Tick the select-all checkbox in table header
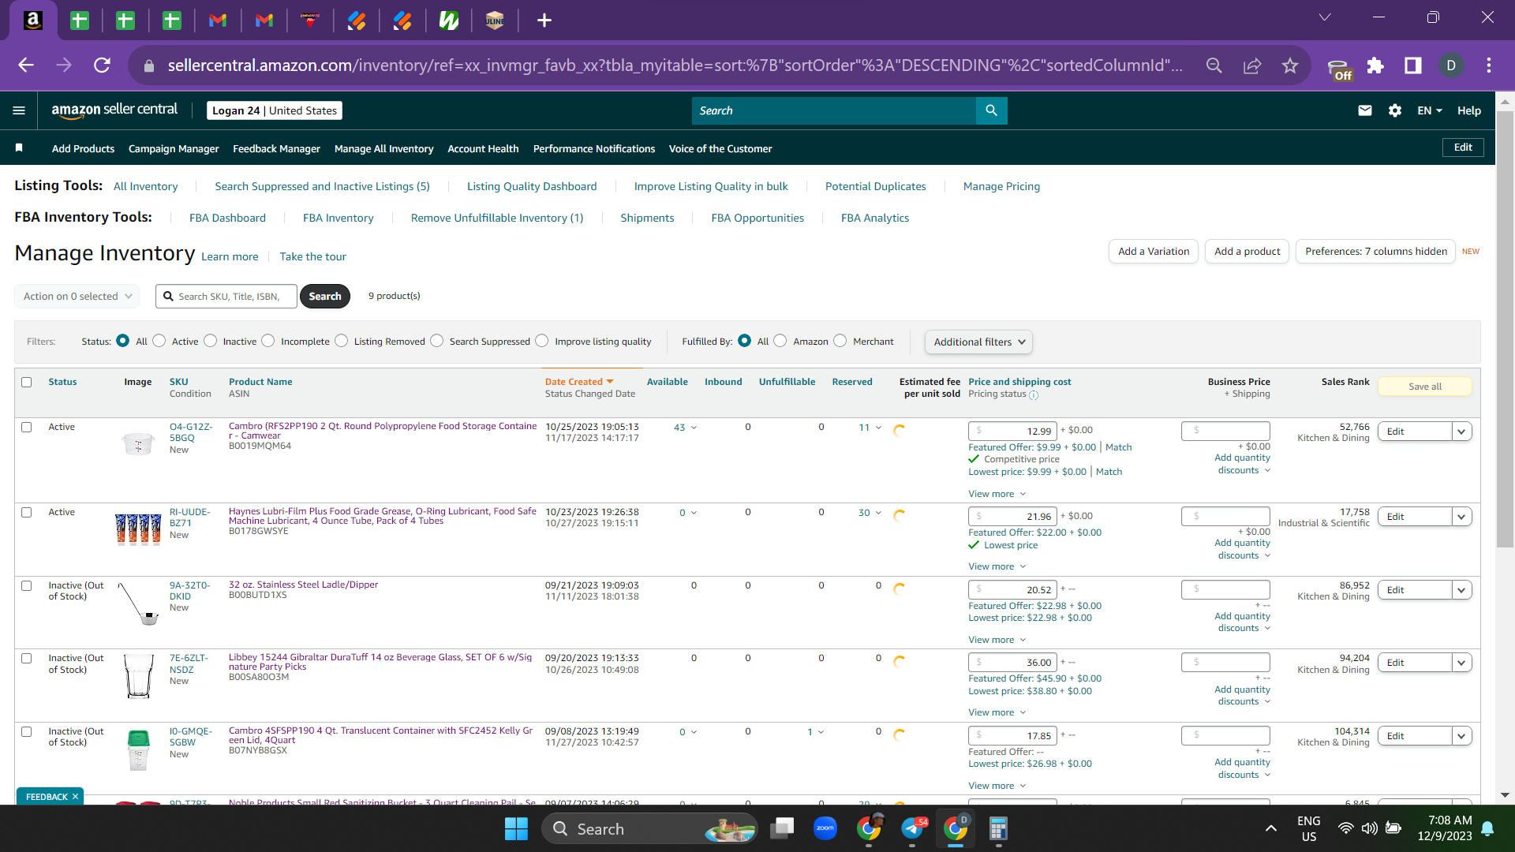1515x852 pixels. click(27, 382)
